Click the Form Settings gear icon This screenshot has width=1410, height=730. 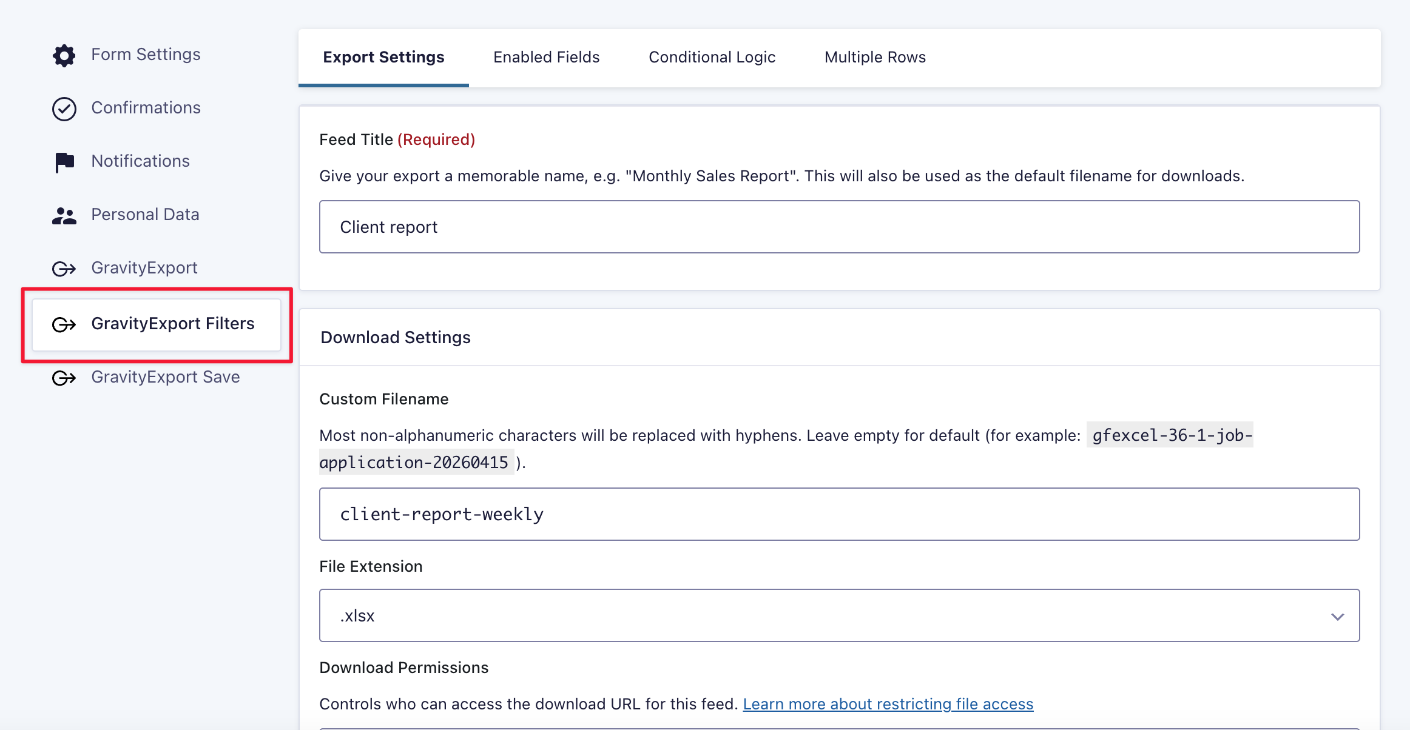64,55
